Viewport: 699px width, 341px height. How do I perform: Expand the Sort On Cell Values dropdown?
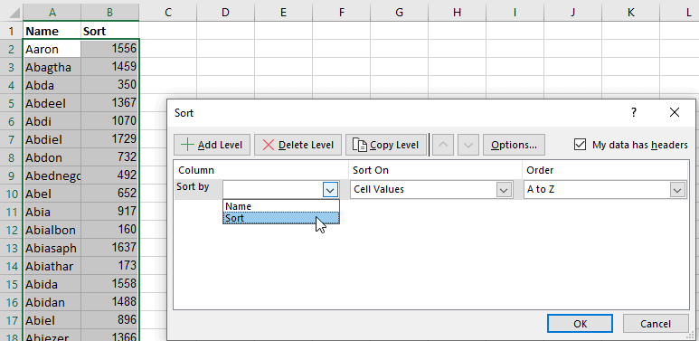tap(504, 190)
